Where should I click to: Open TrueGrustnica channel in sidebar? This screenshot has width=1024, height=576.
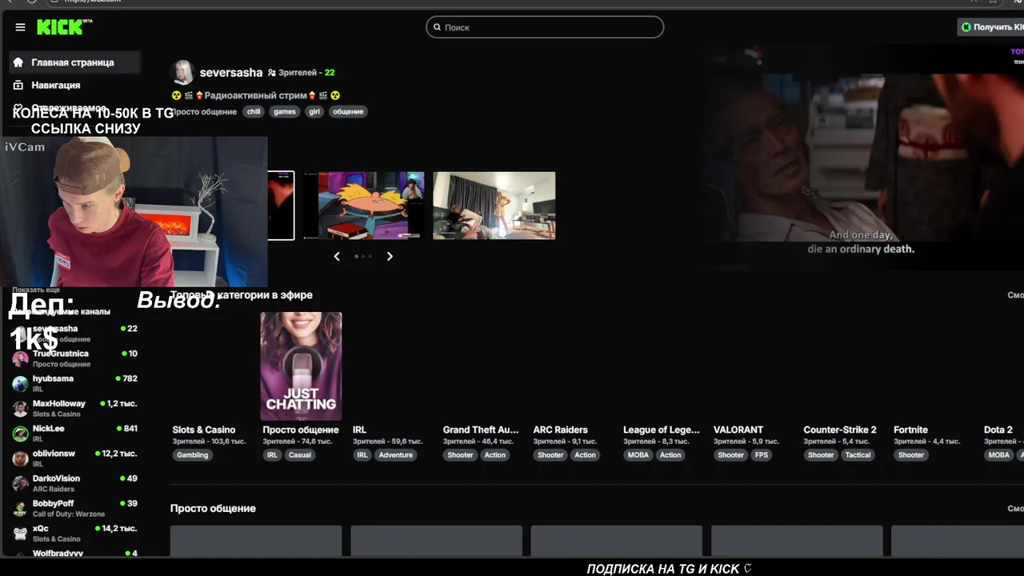pos(75,358)
